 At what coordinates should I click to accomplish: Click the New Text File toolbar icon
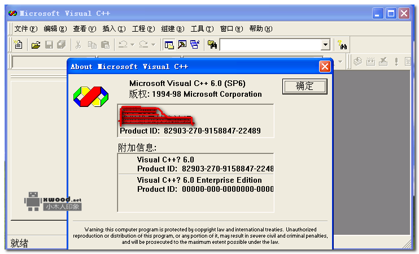click(18, 45)
